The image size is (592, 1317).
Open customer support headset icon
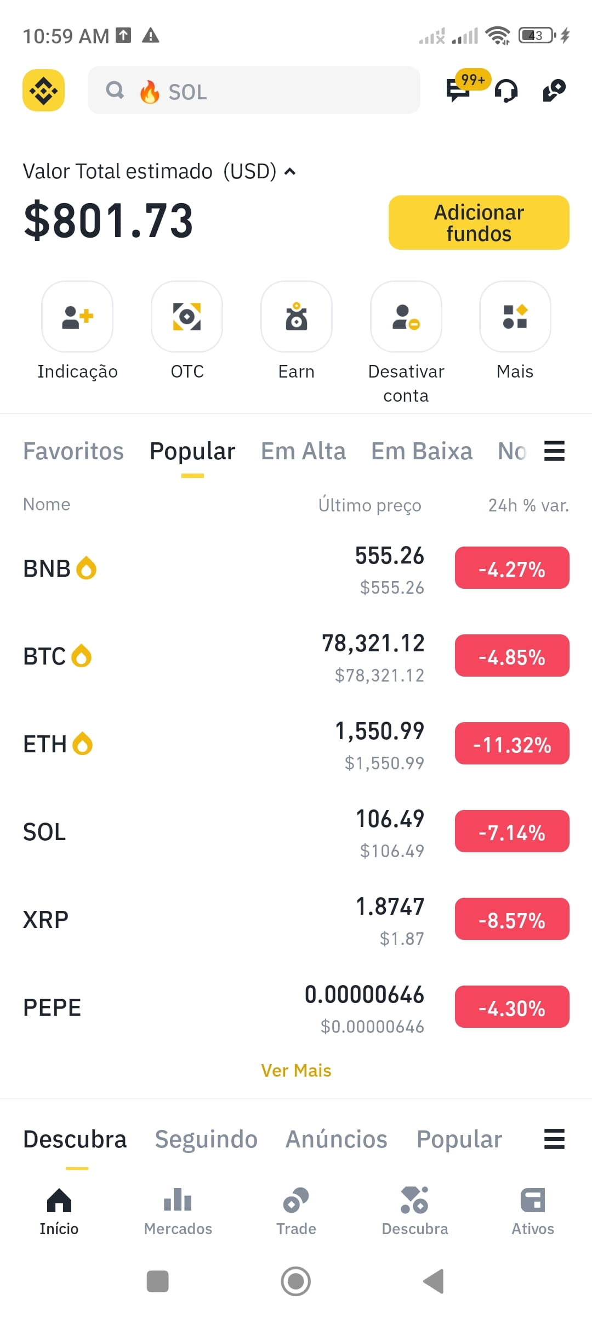pyautogui.click(x=506, y=91)
